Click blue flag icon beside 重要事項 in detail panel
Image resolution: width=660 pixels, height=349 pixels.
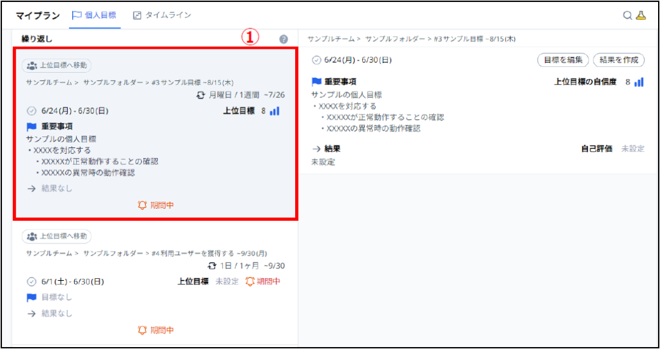click(x=316, y=82)
